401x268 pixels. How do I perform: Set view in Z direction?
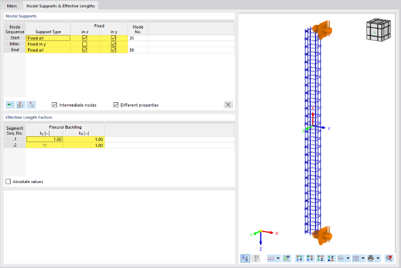coord(320,259)
